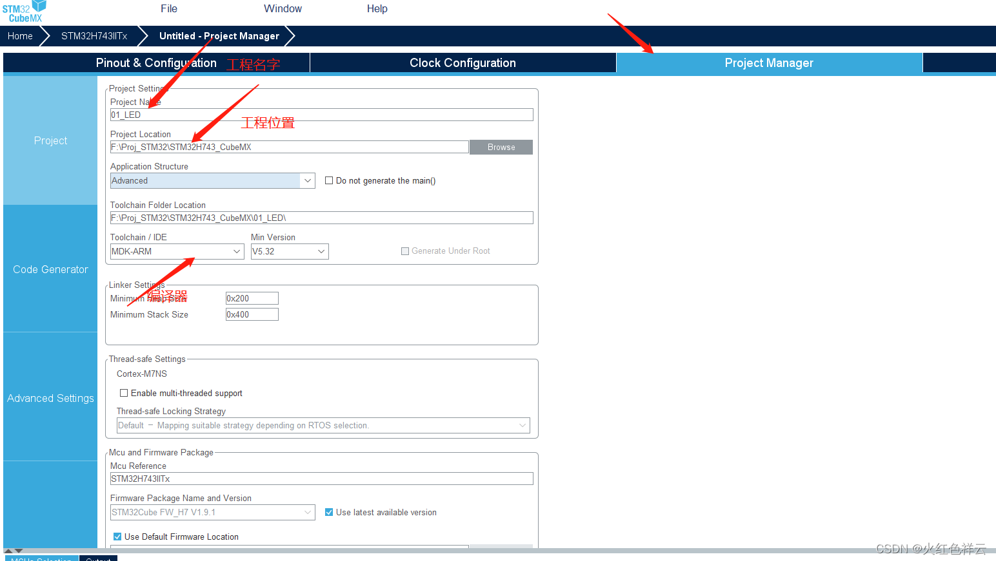Image resolution: width=996 pixels, height=561 pixels.
Task: Open the Project side section
Action: [x=50, y=140]
